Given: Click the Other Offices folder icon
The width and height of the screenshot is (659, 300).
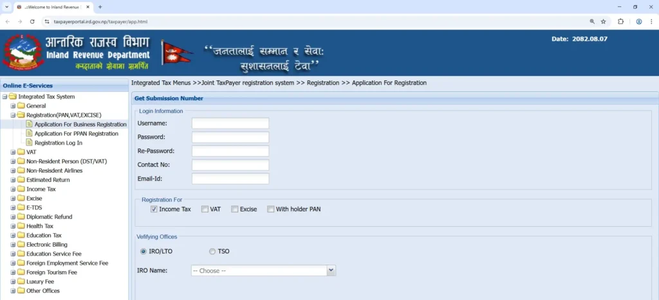Looking at the screenshot, I should (x=21, y=291).
